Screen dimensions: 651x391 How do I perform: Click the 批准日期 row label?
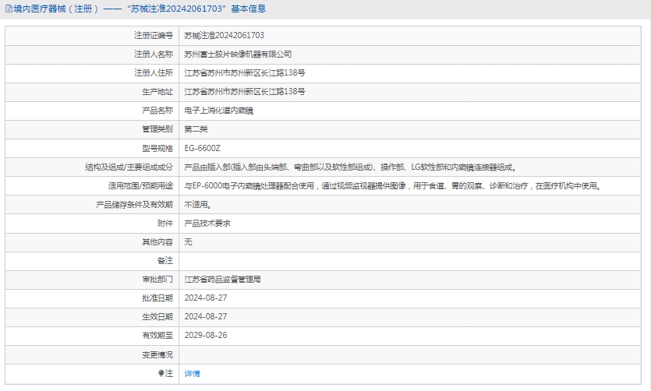157,298
